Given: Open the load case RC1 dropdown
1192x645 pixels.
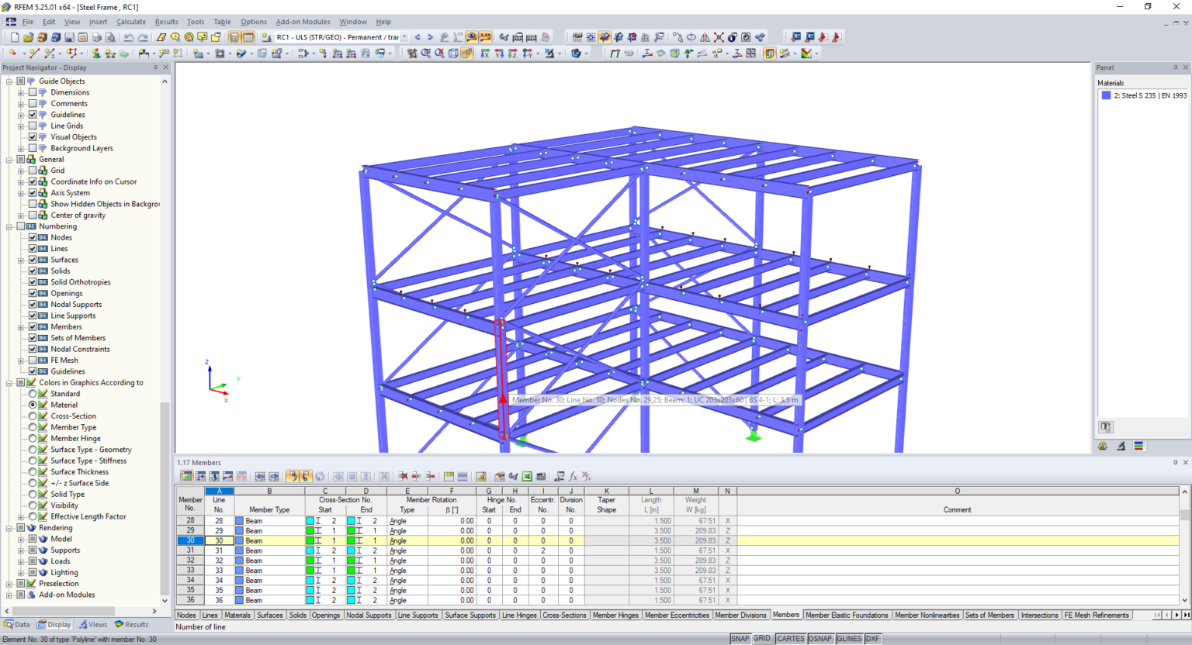Looking at the screenshot, I should pyautogui.click(x=404, y=37).
